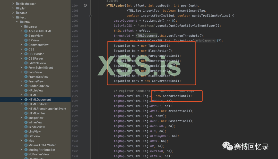Screen dimensions: 278x159
Task: Expand the CommentView class node
Action: pyautogui.click(x=21, y=45)
